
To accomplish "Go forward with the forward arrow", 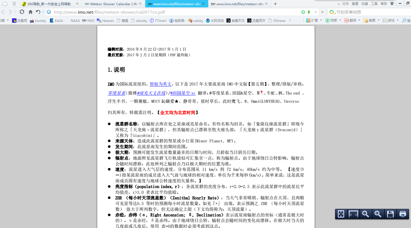I will tap(10, 12).
